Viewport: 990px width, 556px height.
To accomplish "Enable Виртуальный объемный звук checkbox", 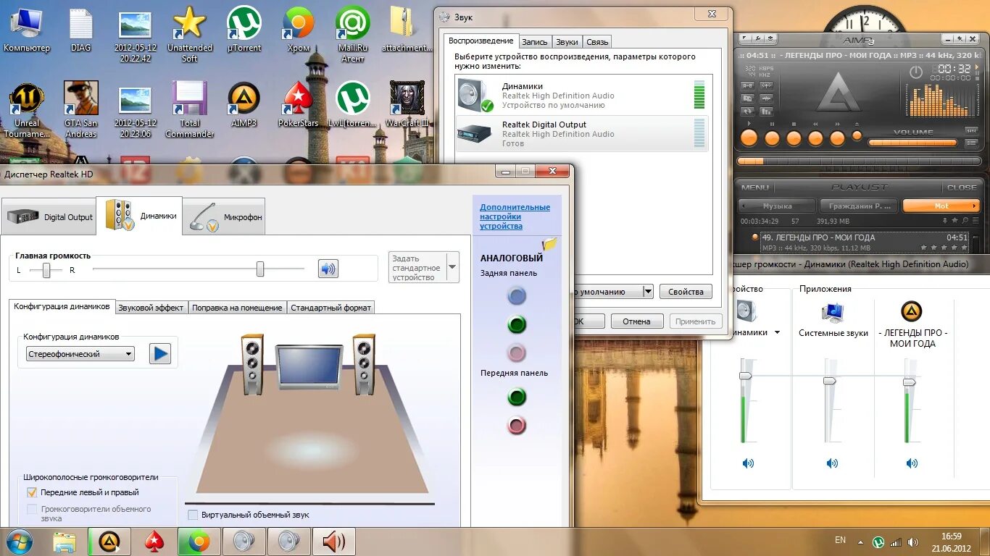I will (193, 515).
